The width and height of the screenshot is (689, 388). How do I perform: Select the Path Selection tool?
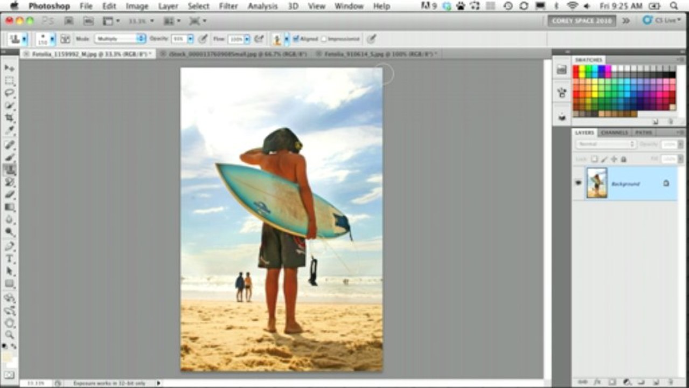tap(10, 271)
